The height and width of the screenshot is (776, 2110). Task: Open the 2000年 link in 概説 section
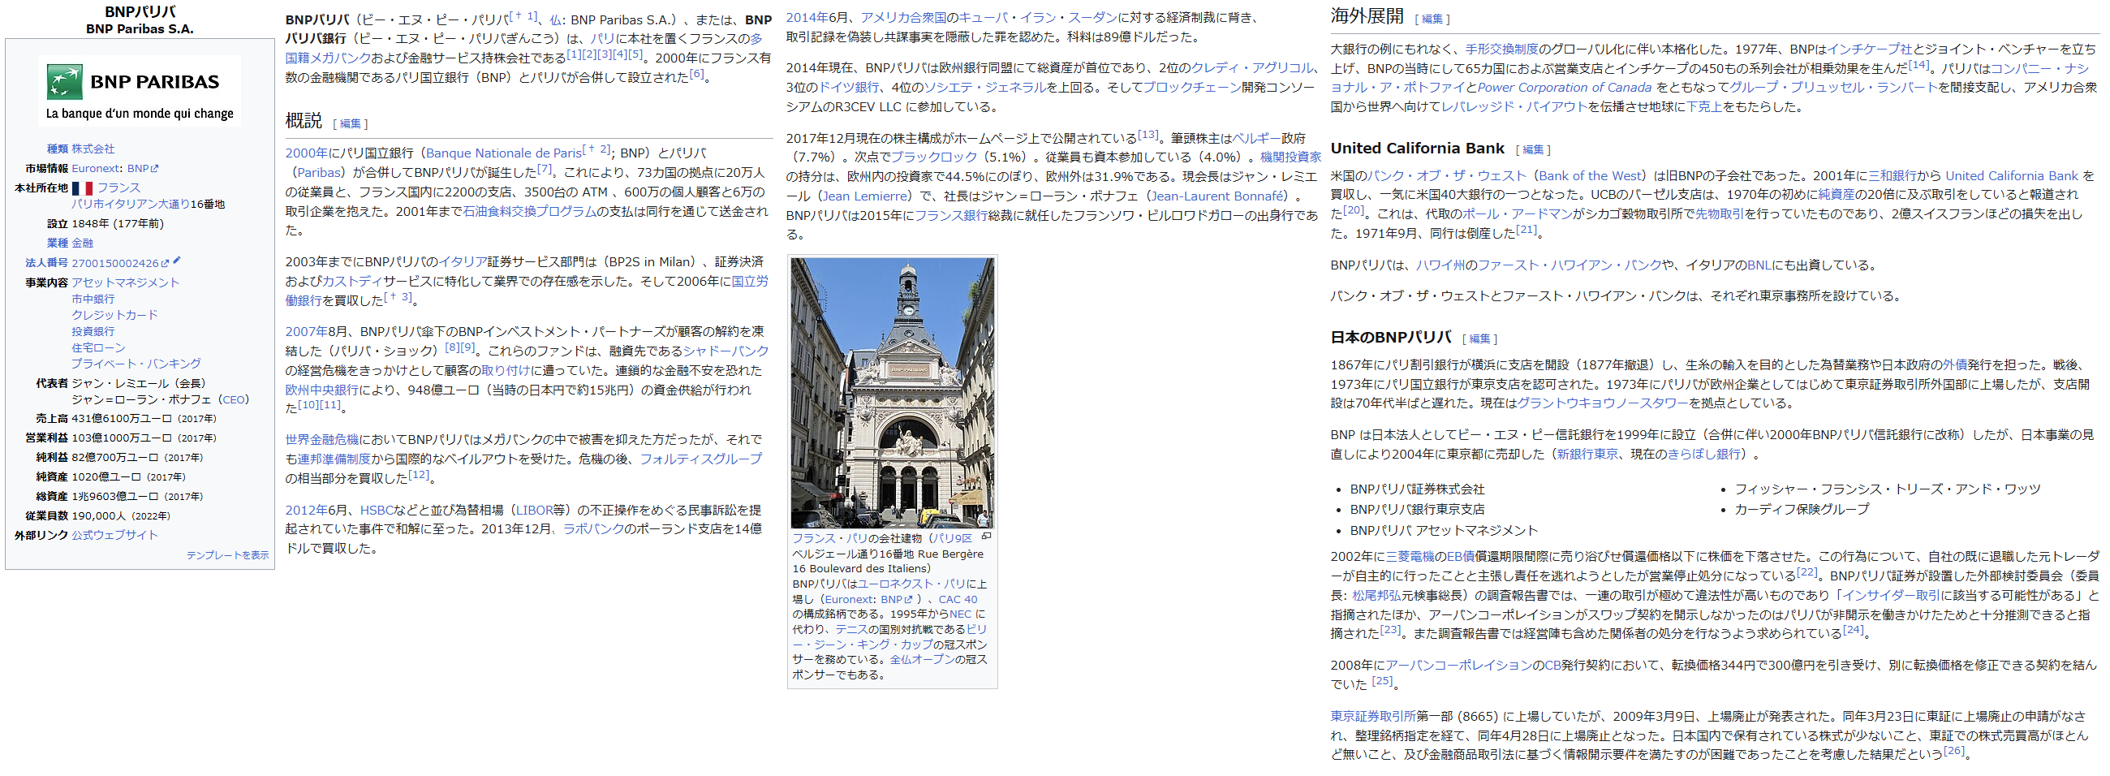[306, 153]
